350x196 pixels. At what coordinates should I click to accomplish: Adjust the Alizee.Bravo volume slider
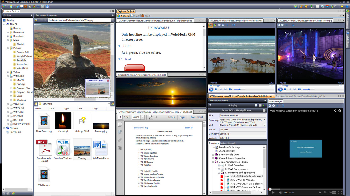pyautogui.click(x=308, y=89)
